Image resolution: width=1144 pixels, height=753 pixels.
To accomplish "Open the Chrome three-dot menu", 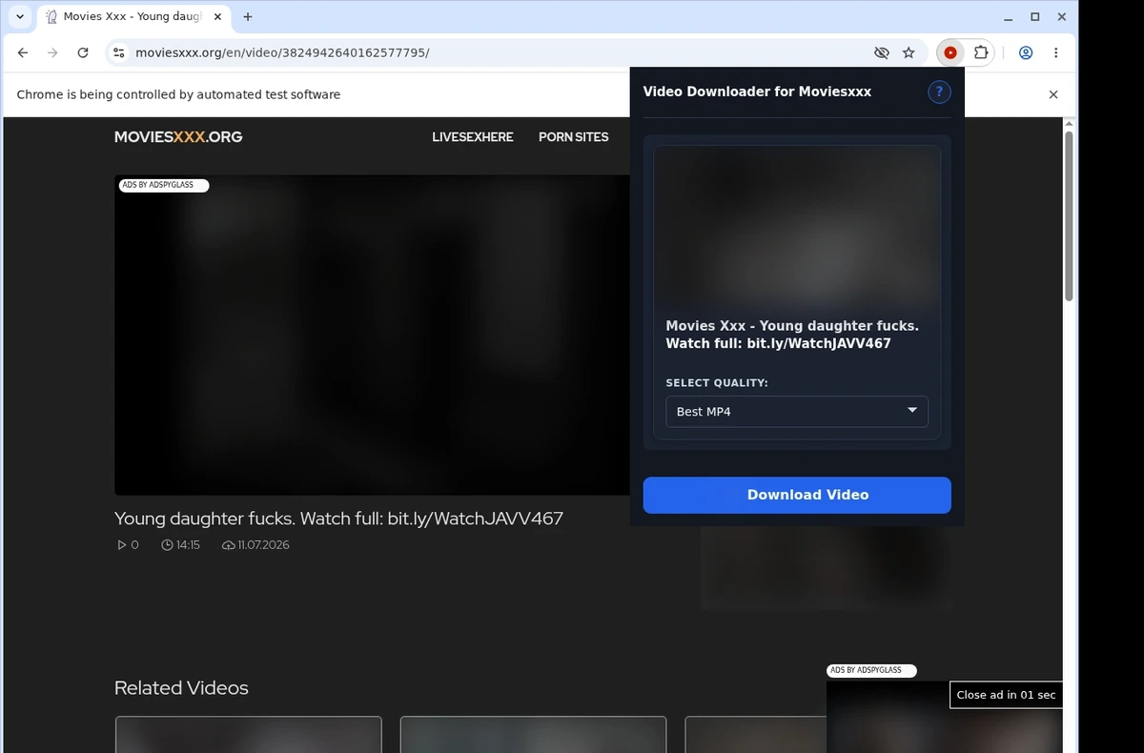I will [x=1055, y=52].
